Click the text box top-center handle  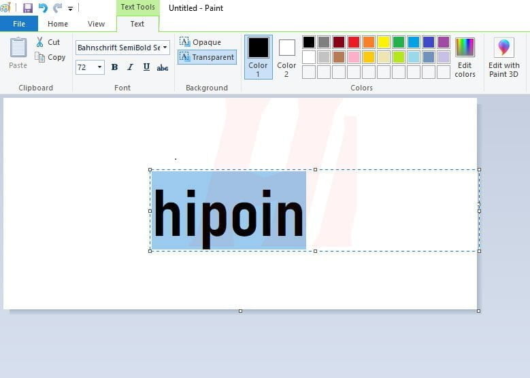pyautogui.click(x=316, y=169)
